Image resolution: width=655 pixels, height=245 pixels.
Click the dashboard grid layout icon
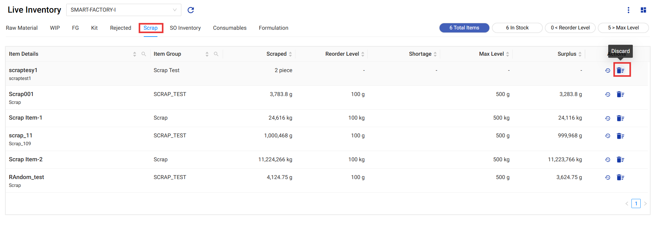(x=643, y=10)
